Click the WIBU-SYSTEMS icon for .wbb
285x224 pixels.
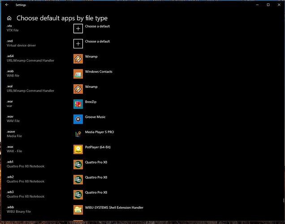coord(78,210)
